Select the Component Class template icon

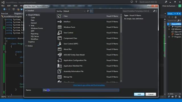point(59,38)
